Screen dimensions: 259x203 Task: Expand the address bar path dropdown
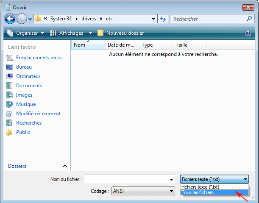(153, 19)
